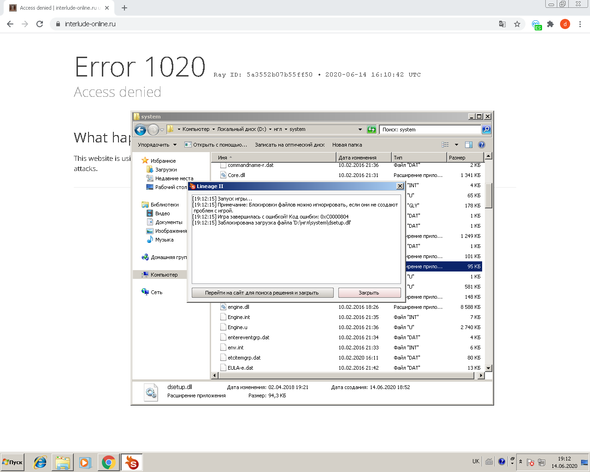The image size is (590, 472).
Task: Click the vertical scrollbar down arrow
Action: click(x=488, y=368)
